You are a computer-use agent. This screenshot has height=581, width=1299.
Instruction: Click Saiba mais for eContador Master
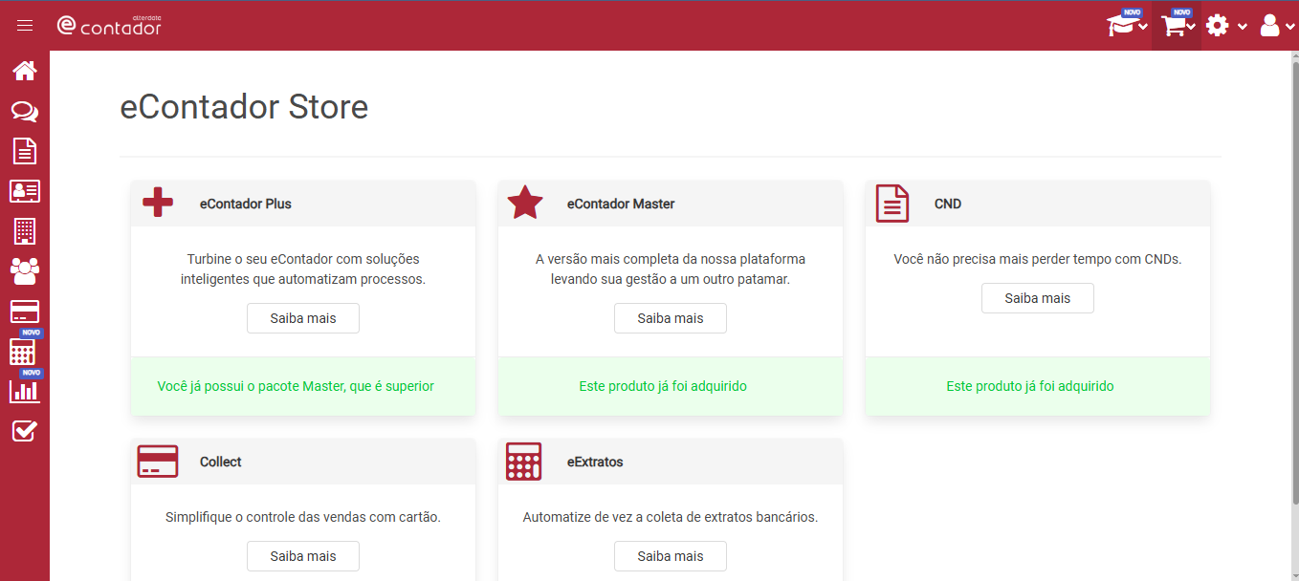671,318
